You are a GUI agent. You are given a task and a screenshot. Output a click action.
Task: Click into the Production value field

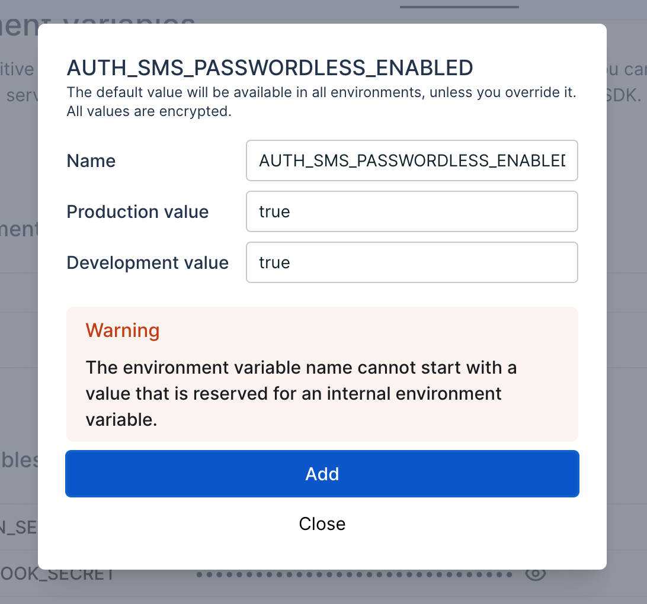point(412,211)
